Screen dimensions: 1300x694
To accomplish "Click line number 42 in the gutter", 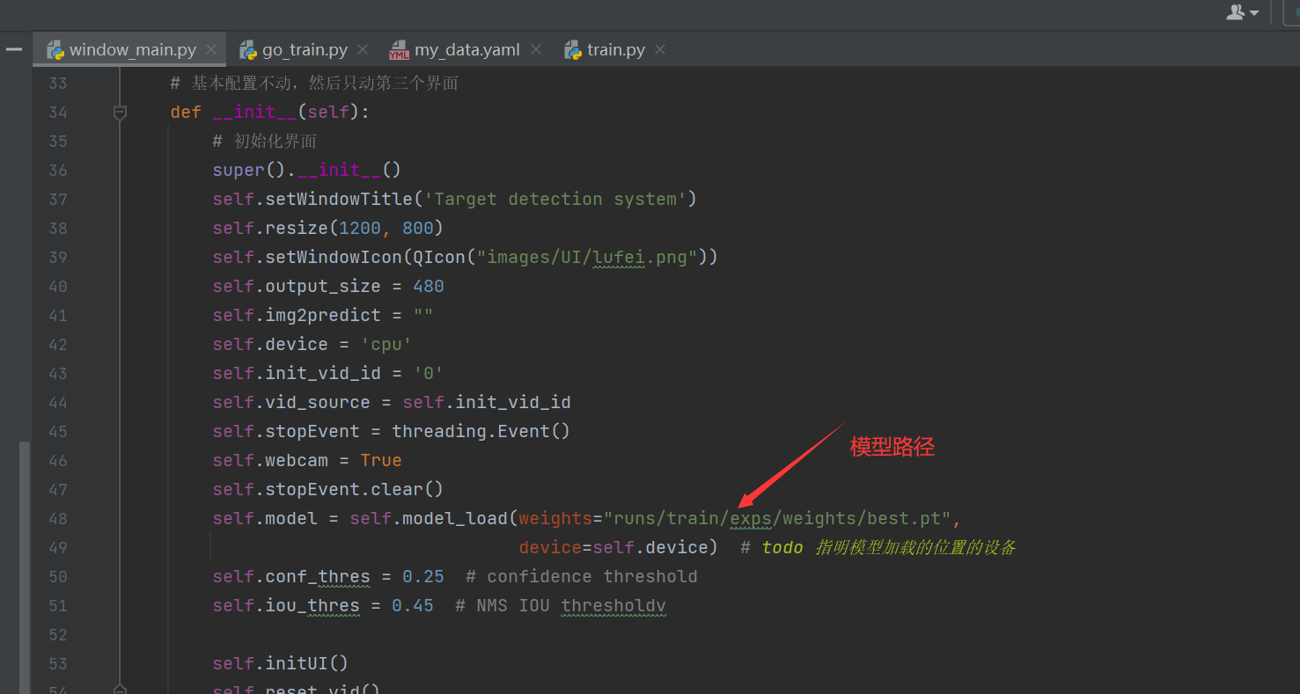I will (57, 344).
